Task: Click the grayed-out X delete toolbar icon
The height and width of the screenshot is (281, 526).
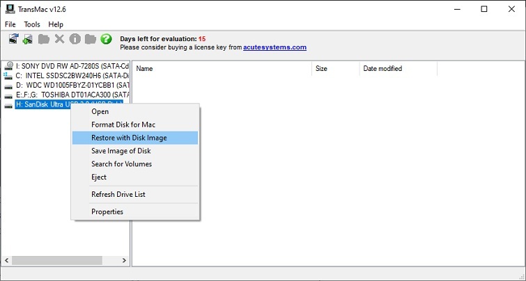Action: pyautogui.click(x=59, y=39)
